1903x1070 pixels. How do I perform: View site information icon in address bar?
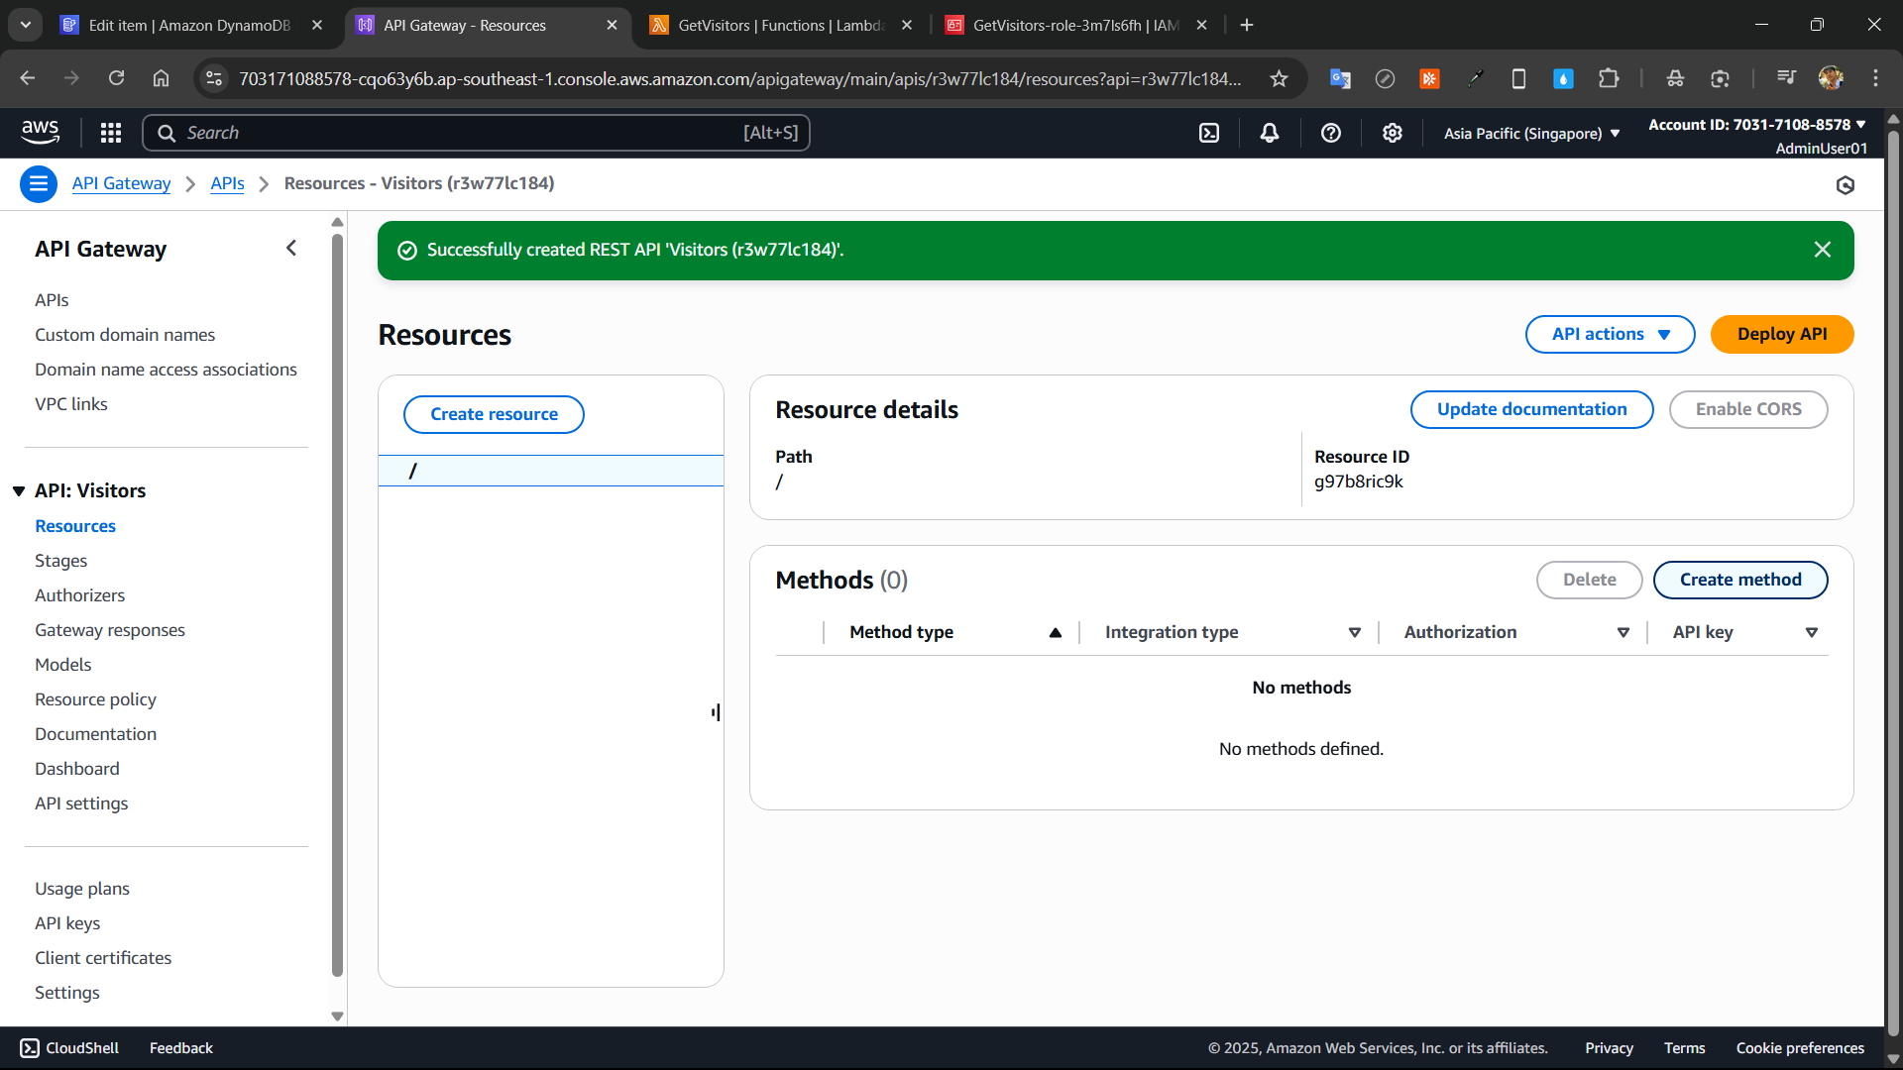tap(213, 78)
